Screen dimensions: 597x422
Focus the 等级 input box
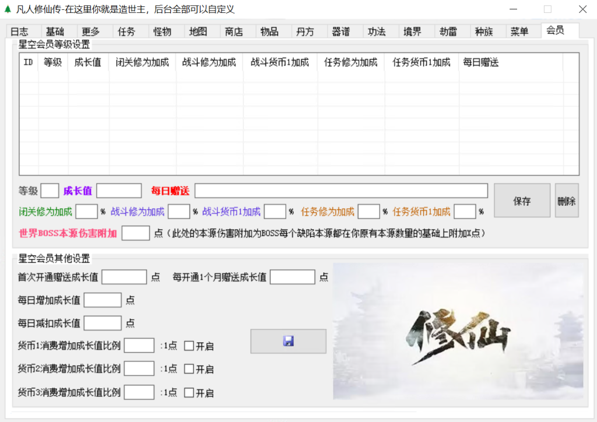pos(50,191)
